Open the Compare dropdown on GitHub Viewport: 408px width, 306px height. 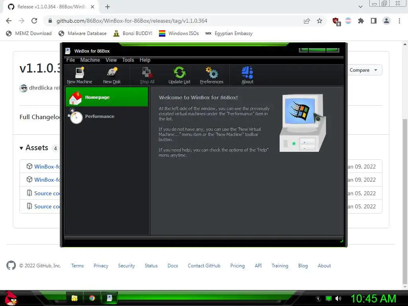click(x=363, y=70)
